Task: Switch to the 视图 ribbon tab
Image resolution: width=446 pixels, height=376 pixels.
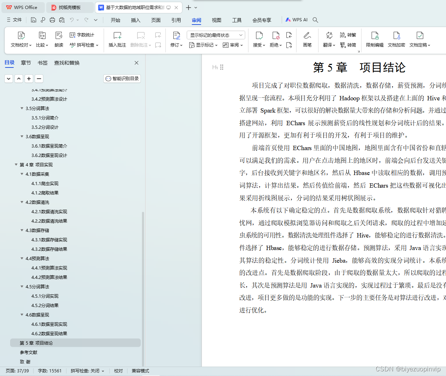Action: [216, 20]
